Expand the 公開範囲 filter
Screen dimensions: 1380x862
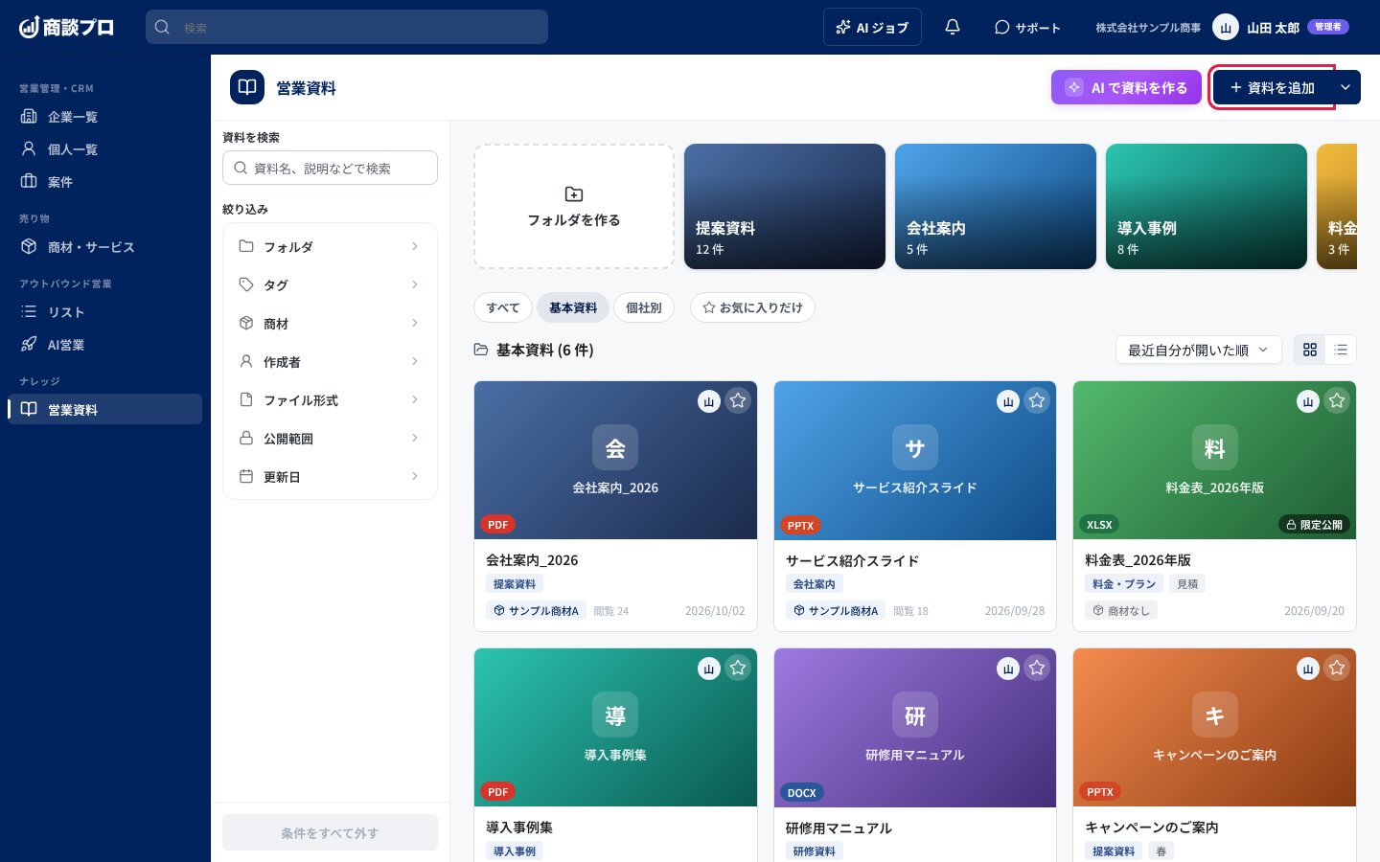(x=330, y=438)
